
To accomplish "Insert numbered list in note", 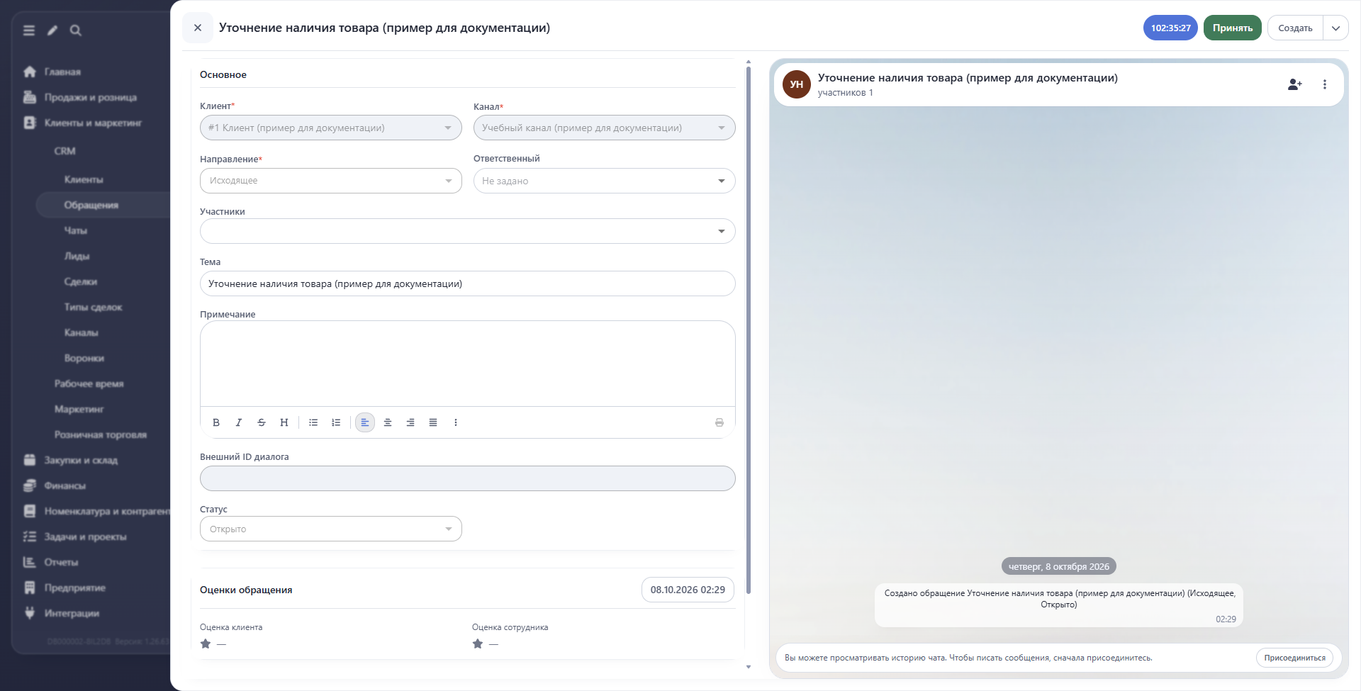I will 336,422.
